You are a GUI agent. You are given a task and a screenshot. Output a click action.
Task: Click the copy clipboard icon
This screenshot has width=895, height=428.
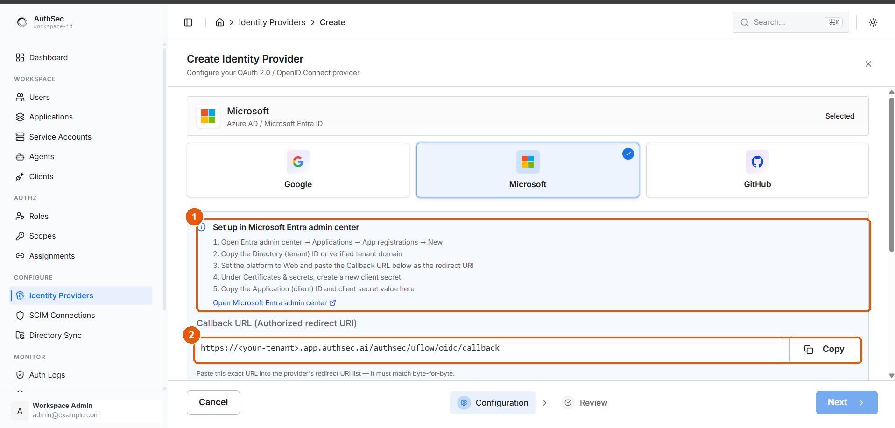pos(809,349)
